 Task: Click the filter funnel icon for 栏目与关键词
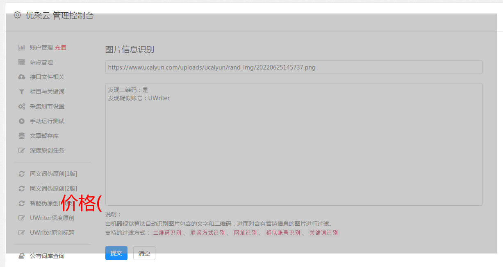click(x=22, y=92)
